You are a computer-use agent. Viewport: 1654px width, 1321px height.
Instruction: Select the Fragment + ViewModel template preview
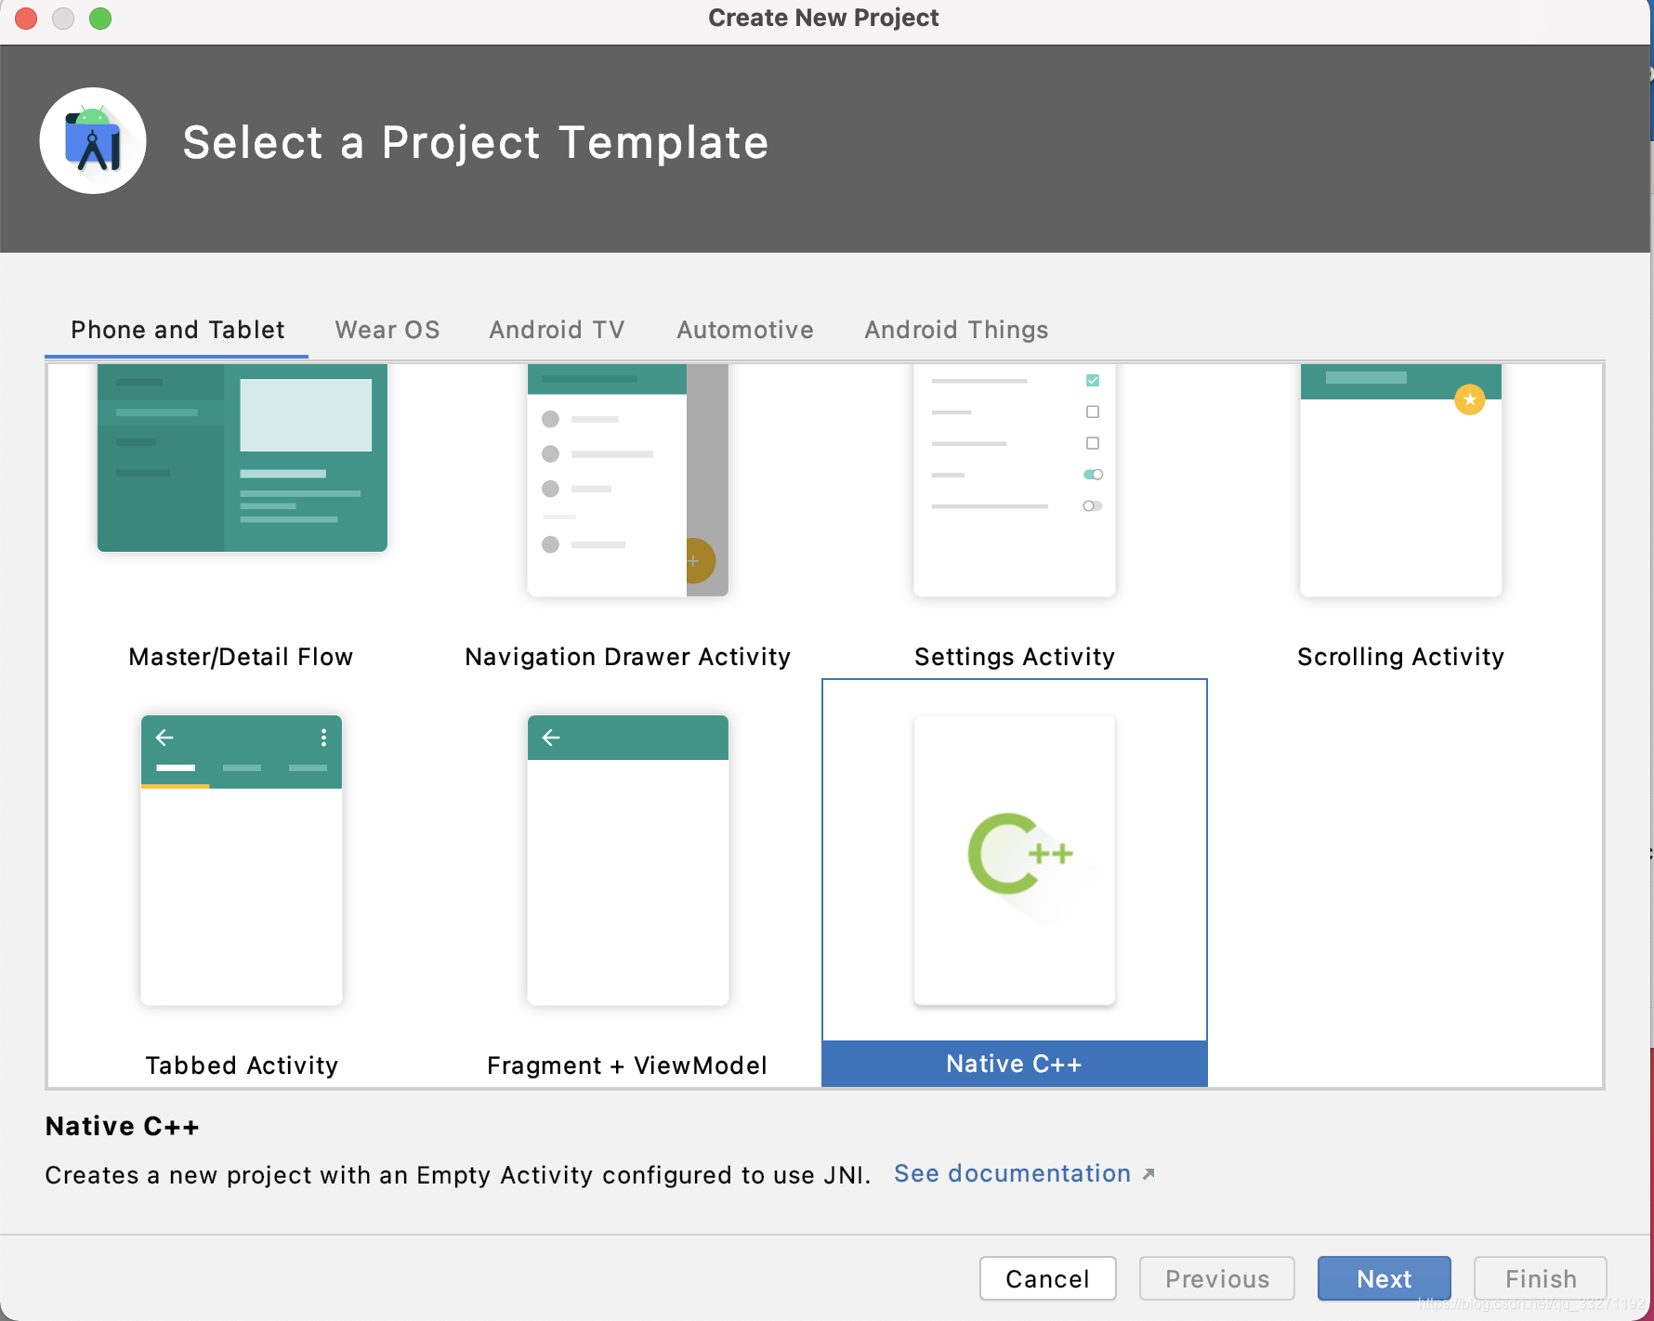tap(628, 860)
